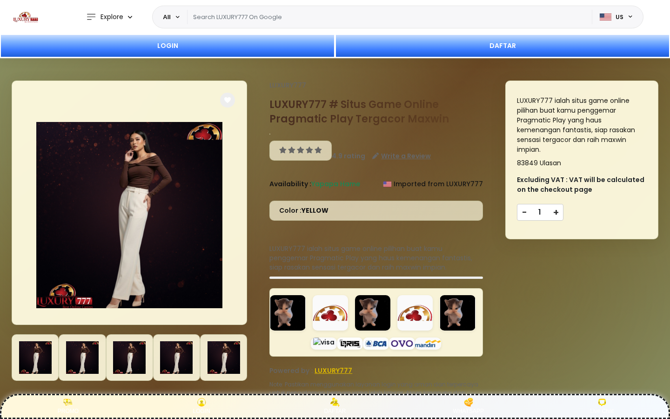
Task: Click the pencil icon beside Write a Review
Action: pyautogui.click(x=375, y=156)
